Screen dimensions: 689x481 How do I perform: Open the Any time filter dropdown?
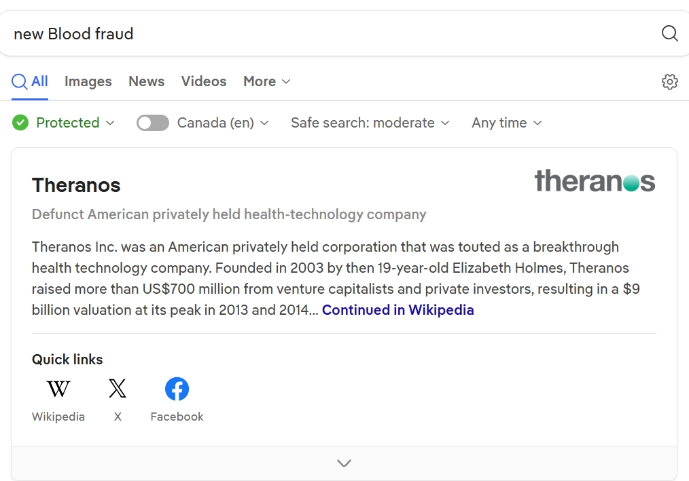tap(506, 123)
